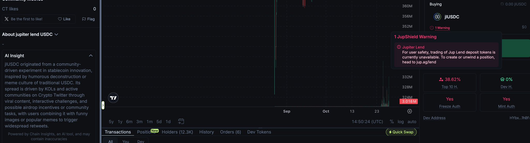Click the warning shield icon beside 1 Warning

(x=432, y=28)
